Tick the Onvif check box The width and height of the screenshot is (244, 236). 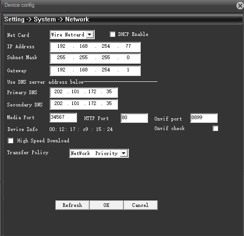pos(215,128)
